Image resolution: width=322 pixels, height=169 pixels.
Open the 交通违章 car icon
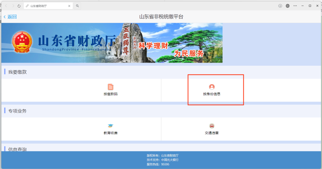(x=212, y=126)
